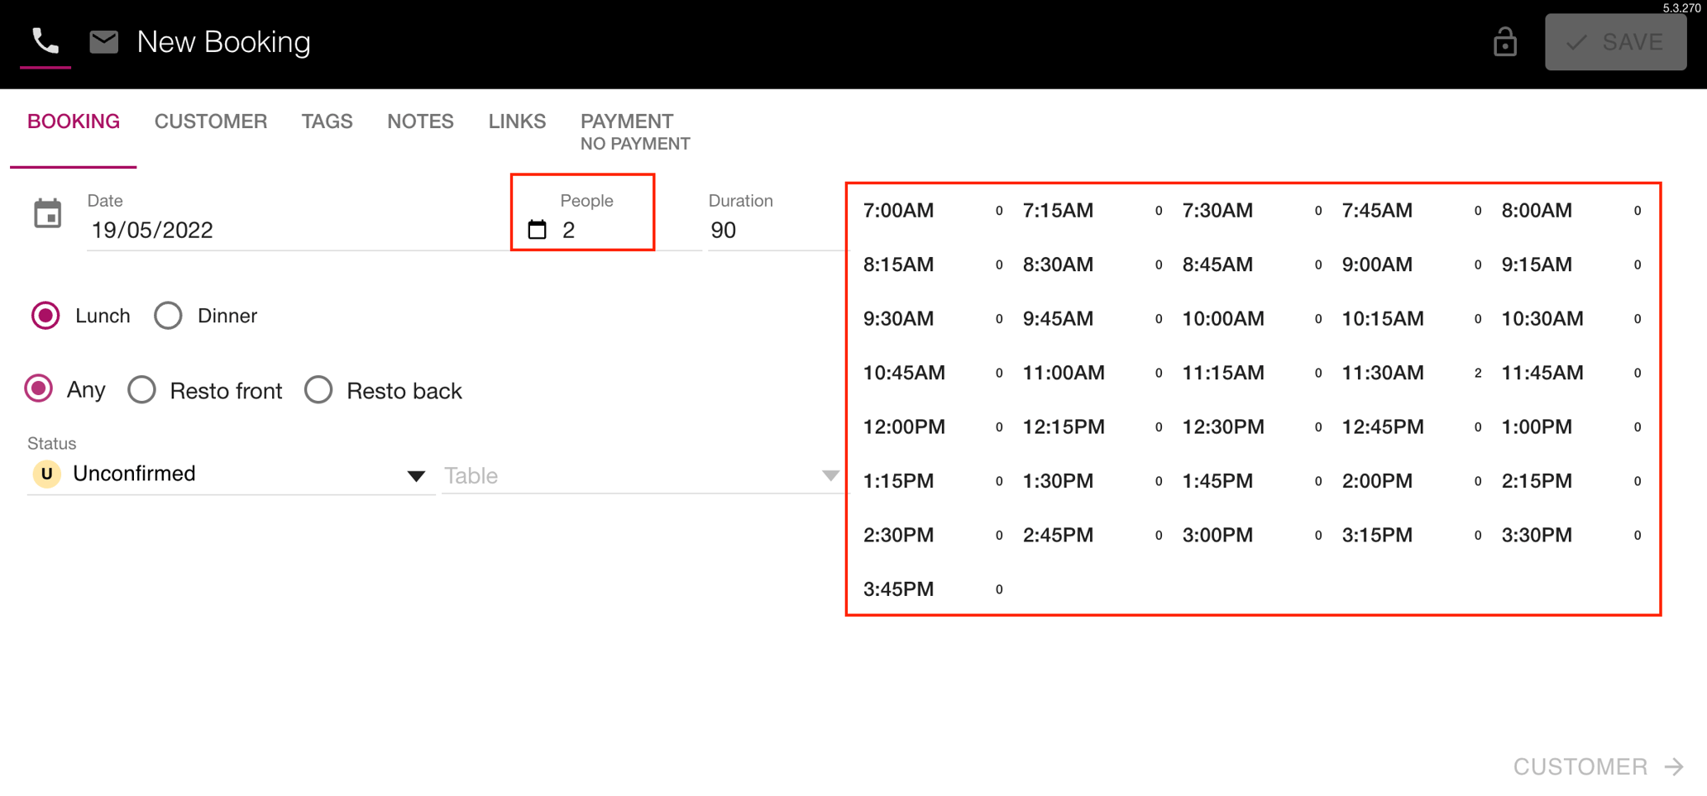Pick the 11:30AM time slot
The image size is (1707, 796).
(x=1382, y=373)
